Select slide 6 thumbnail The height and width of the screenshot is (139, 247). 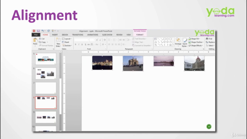tap(46, 73)
